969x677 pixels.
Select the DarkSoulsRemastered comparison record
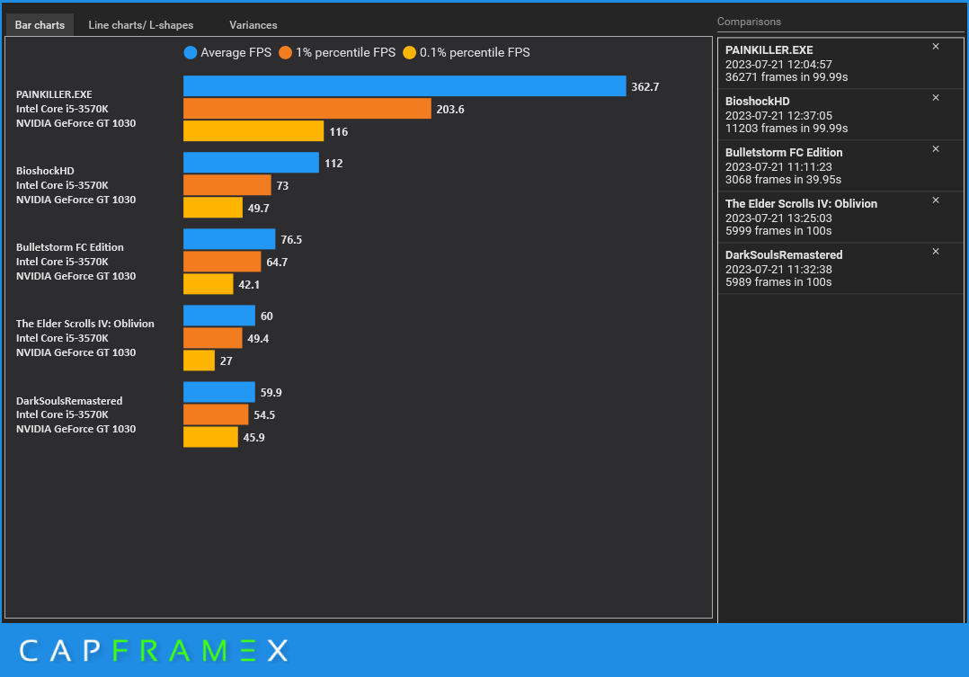[840, 268]
